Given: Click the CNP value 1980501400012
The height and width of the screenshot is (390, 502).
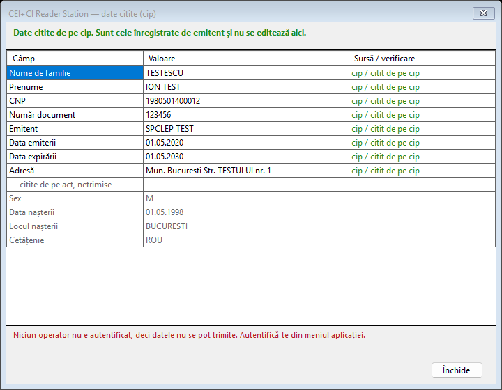Looking at the screenshot, I should [173, 101].
